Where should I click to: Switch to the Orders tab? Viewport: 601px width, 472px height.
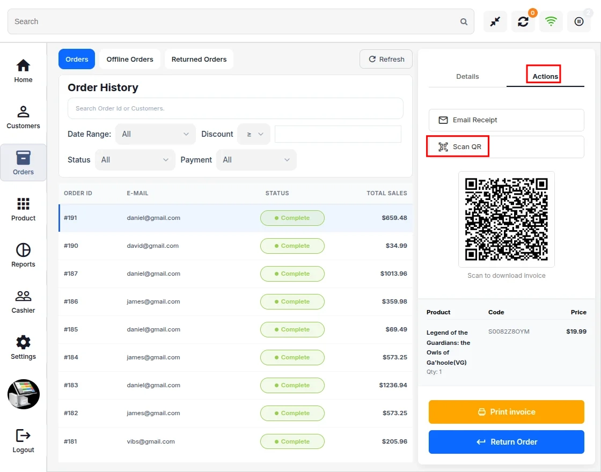coord(77,59)
